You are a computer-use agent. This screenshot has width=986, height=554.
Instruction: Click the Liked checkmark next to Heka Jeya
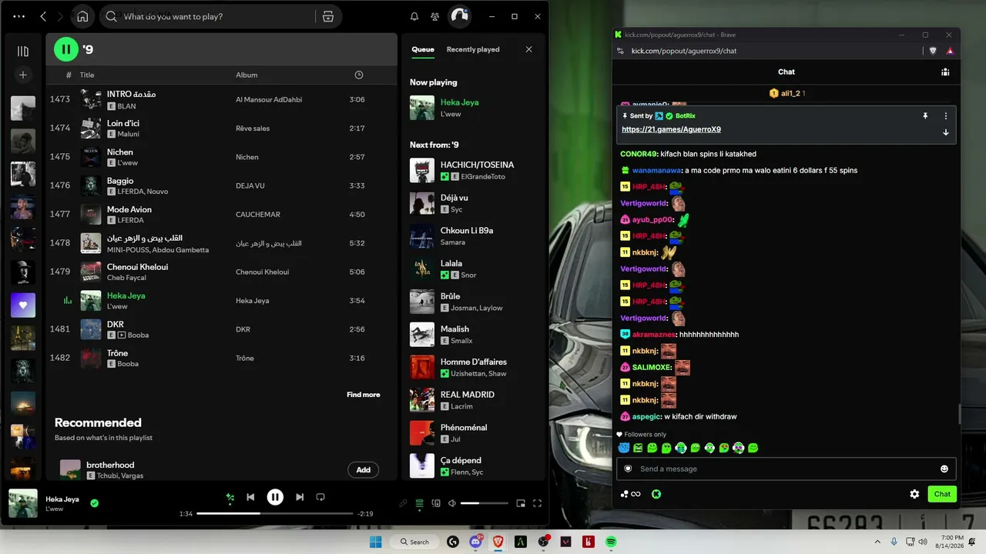[94, 503]
